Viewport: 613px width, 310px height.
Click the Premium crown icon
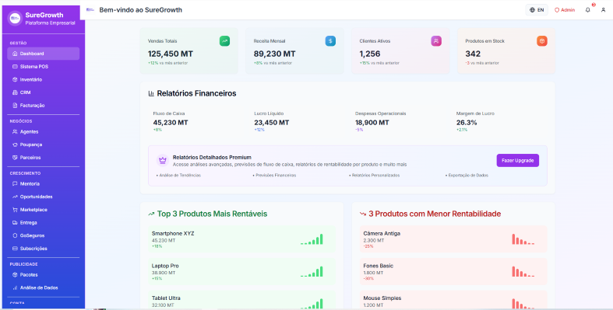(x=163, y=160)
